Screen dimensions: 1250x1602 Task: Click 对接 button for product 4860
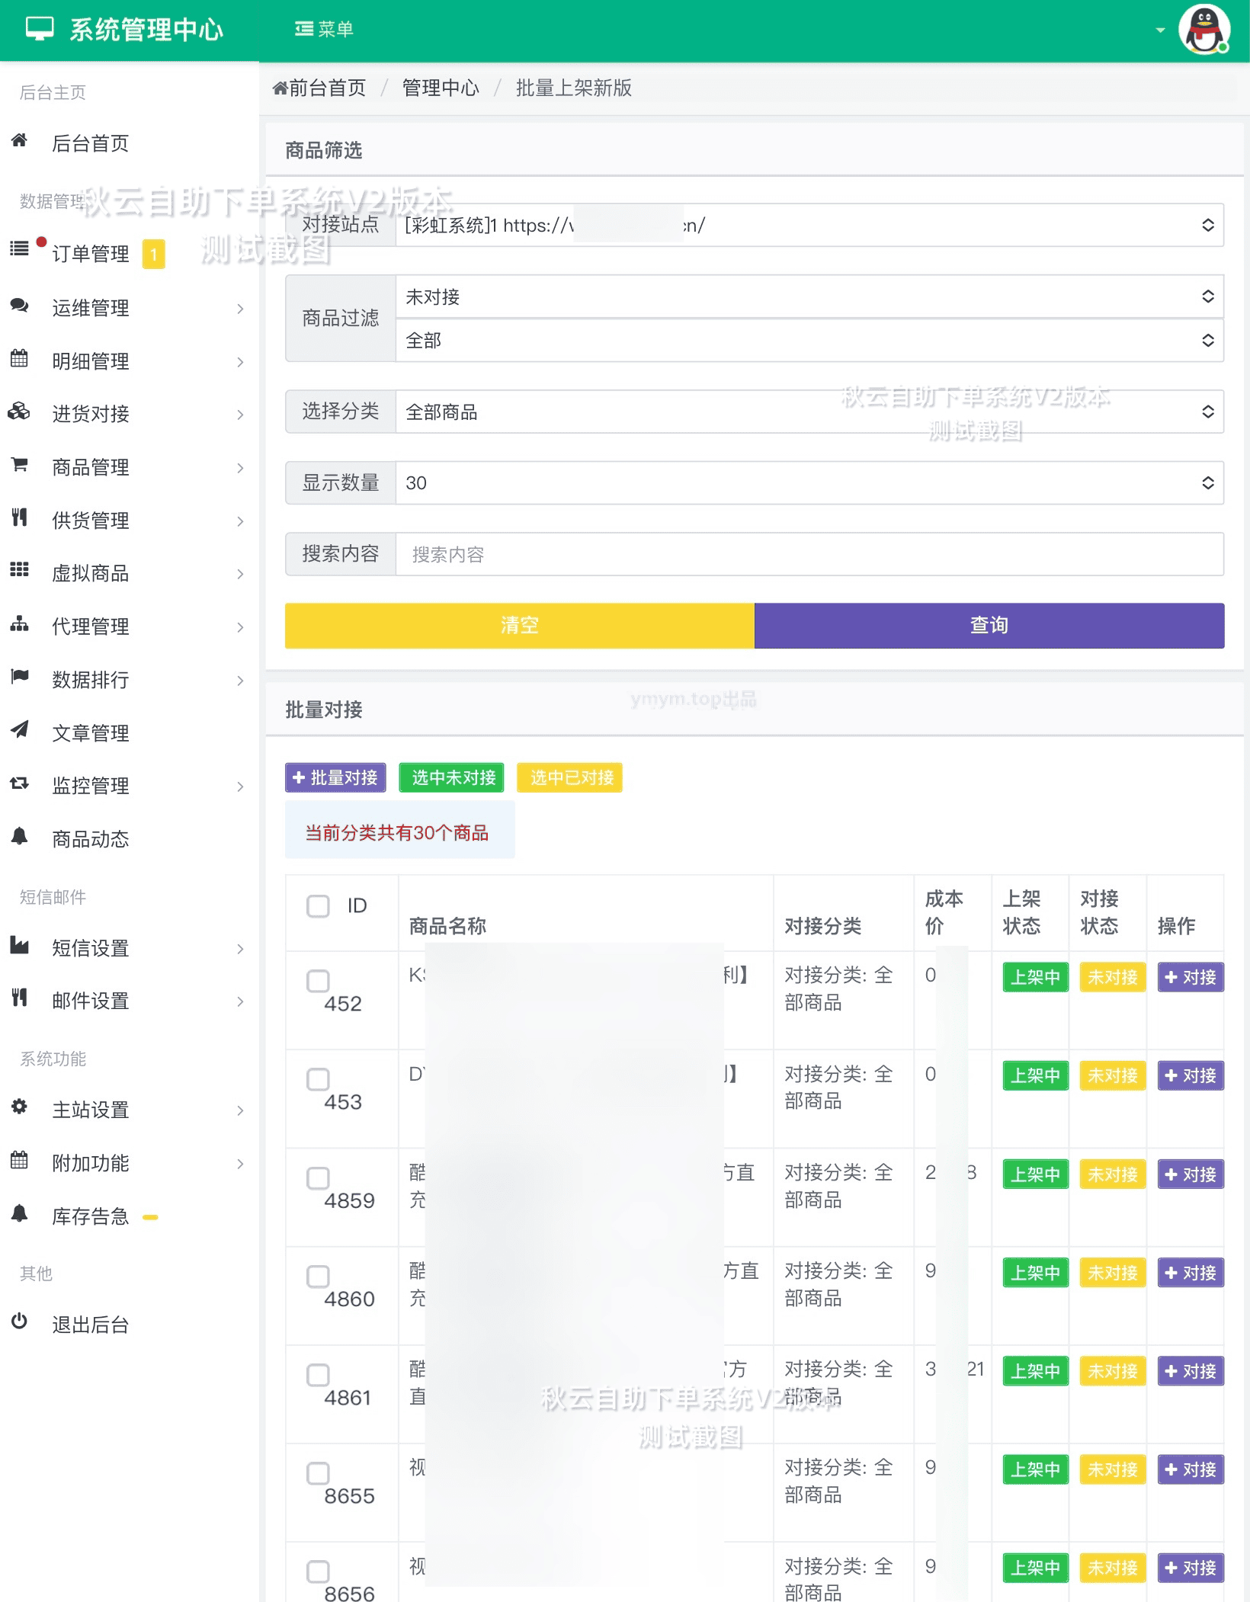pyautogui.click(x=1191, y=1273)
